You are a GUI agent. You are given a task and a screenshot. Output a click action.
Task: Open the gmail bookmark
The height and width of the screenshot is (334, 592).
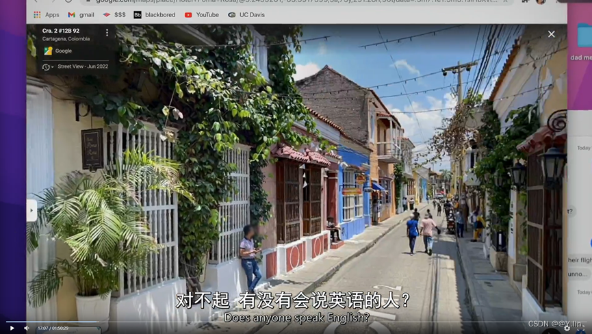tap(81, 15)
